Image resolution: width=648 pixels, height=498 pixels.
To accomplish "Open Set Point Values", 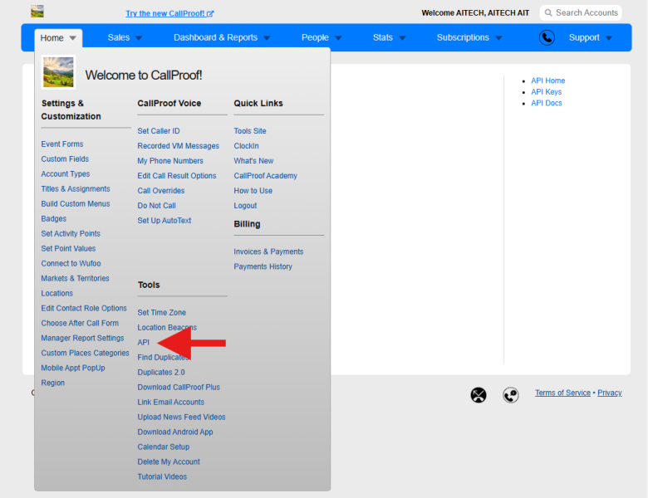I will [x=68, y=248].
